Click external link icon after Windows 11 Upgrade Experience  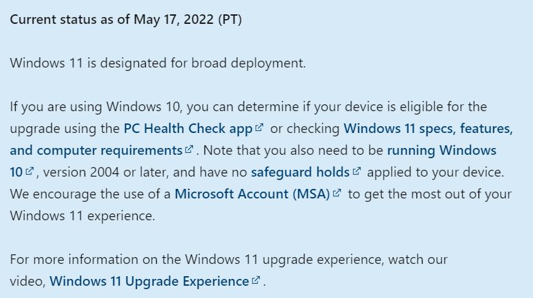pos(256,280)
